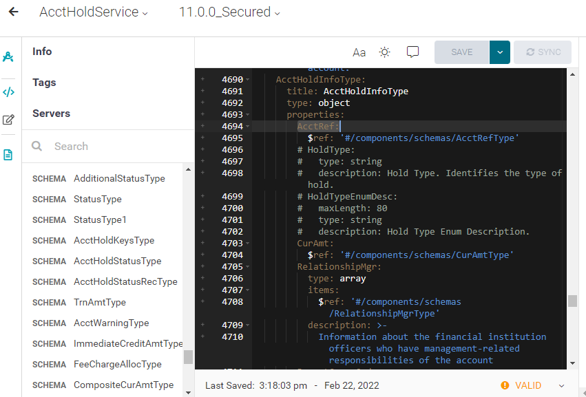Open the design view compass icon

(x=8, y=57)
